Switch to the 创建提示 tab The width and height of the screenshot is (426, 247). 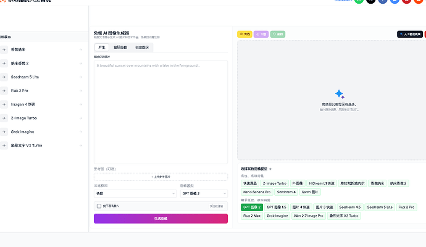pos(142,48)
